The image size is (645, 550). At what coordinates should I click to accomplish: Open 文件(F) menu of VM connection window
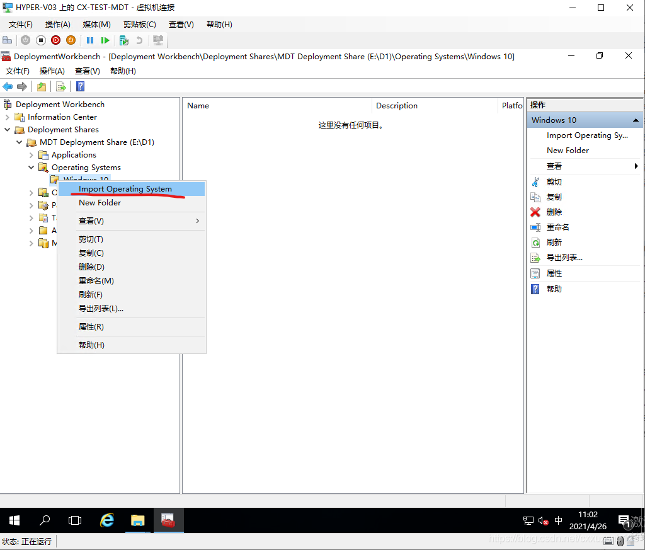point(21,25)
